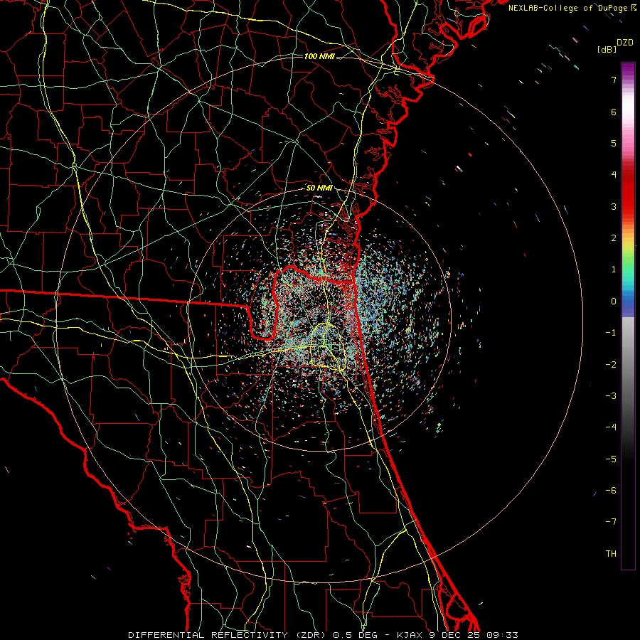Click the 2 value on color scale

[x=614, y=238]
